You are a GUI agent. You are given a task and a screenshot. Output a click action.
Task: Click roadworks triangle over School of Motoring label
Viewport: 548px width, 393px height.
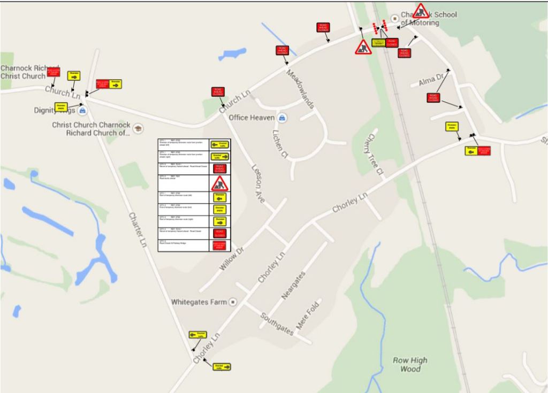[421, 11]
